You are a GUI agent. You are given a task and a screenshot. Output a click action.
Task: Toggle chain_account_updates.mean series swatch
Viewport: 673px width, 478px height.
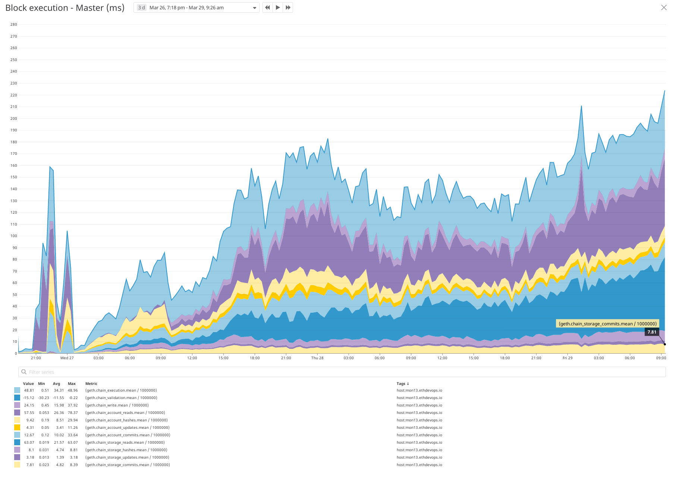point(17,427)
